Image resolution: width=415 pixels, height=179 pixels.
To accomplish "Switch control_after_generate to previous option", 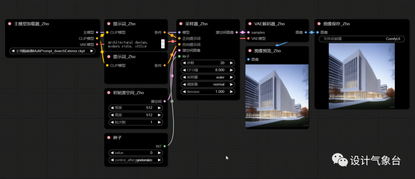I will pos(112,160).
